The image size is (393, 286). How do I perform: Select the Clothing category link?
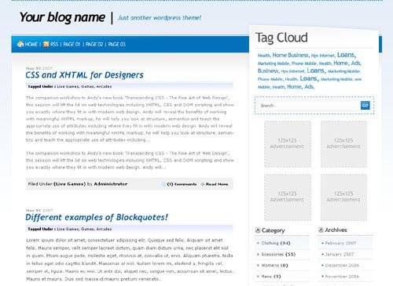(x=270, y=243)
